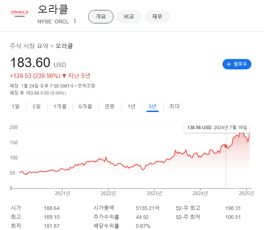Click the 2023년 axis label
Screen dimensions: 264x230
click(154, 193)
